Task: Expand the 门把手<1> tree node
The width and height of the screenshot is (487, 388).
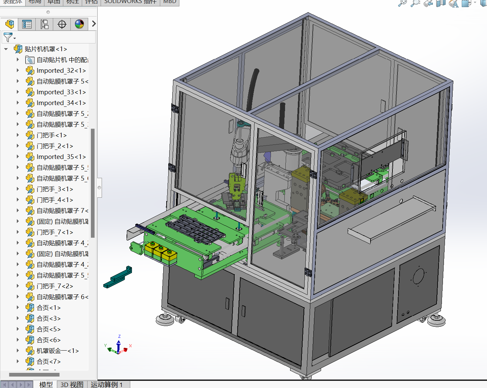Action: [18, 135]
